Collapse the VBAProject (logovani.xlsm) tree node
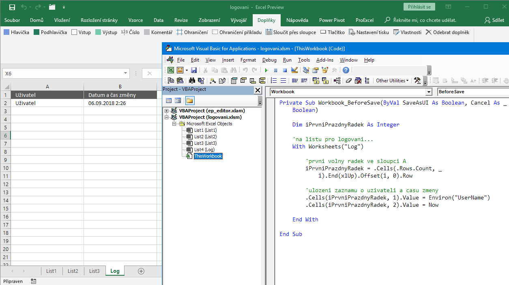Viewport: 509px width, 285px height. (x=167, y=117)
